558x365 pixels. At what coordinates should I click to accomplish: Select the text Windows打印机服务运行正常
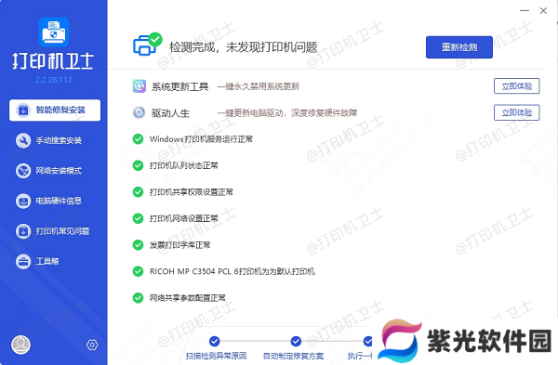pos(201,139)
